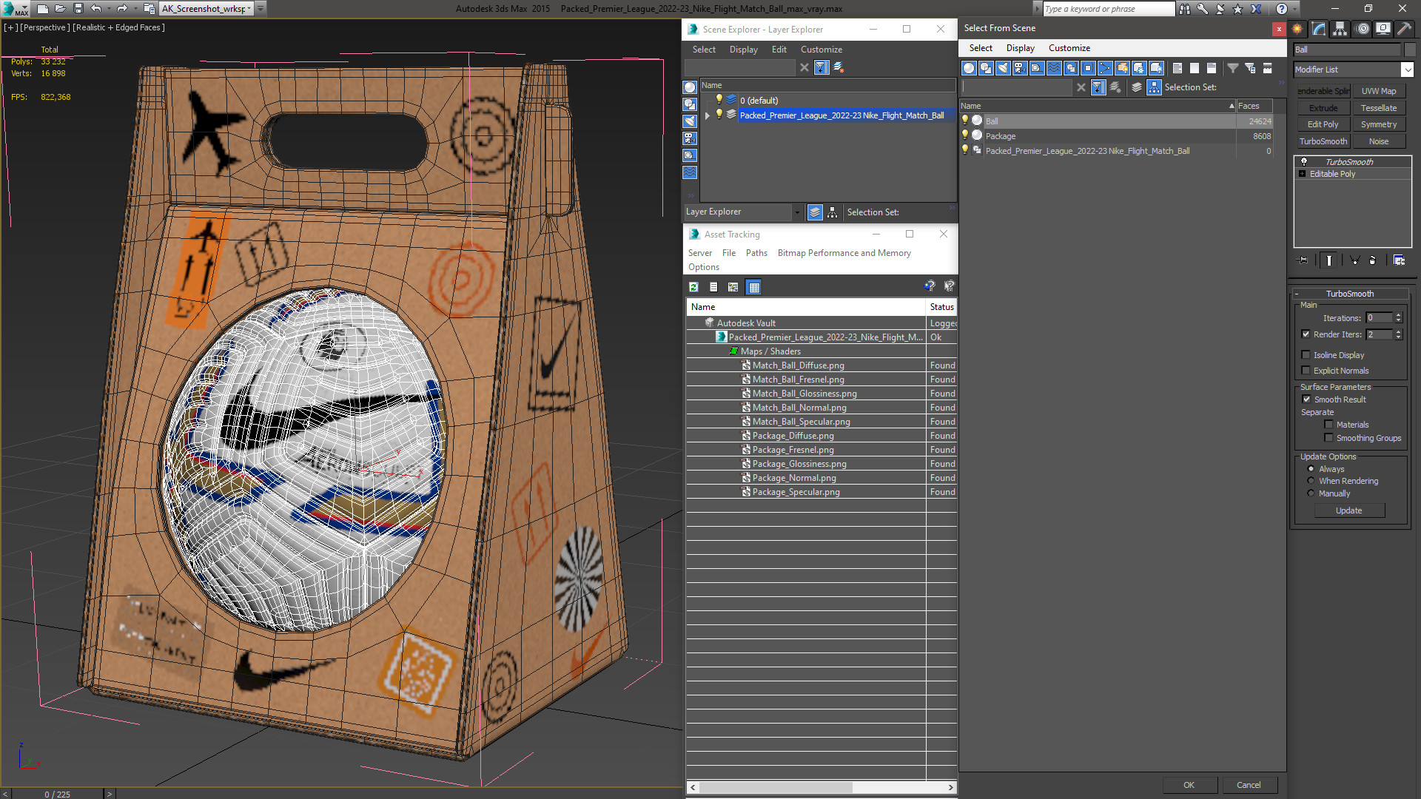Click Table View icon in Asset Tracking toolbar
1421x799 pixels.
coord(754,287)
